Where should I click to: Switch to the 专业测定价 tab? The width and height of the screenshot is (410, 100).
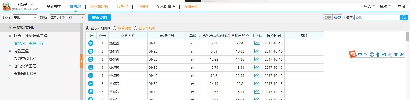[x=99, y=6]
